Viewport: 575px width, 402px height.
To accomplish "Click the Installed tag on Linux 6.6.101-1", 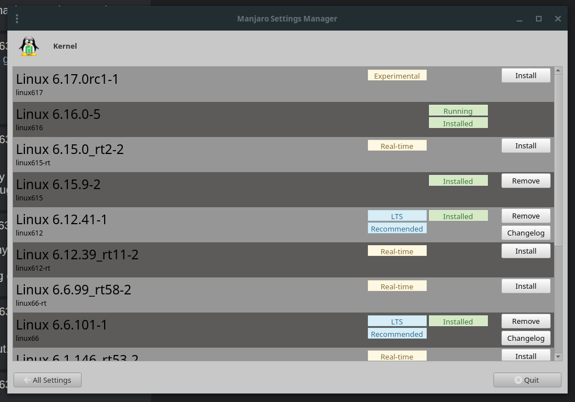I will click(x=458, y=321).
